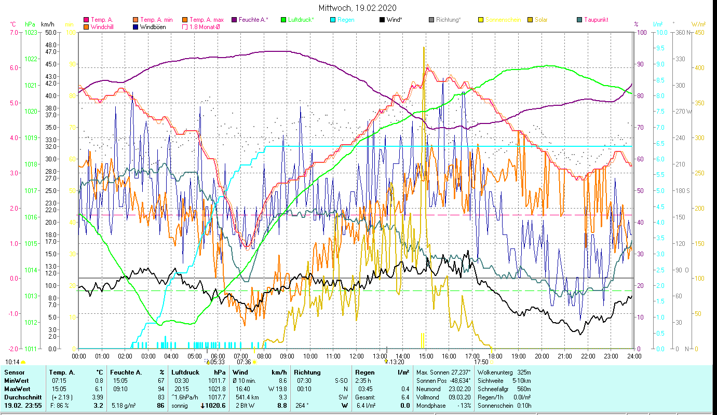Click the marker arrow beside 13:20
This screenshot has width=717, height=415.
(386, 362)
